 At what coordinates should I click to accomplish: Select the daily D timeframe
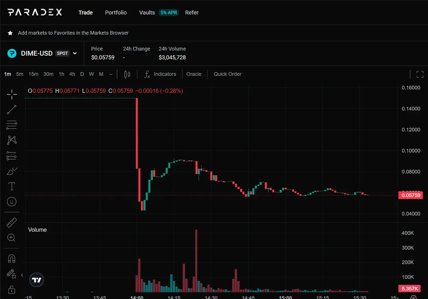pos(82,74)
